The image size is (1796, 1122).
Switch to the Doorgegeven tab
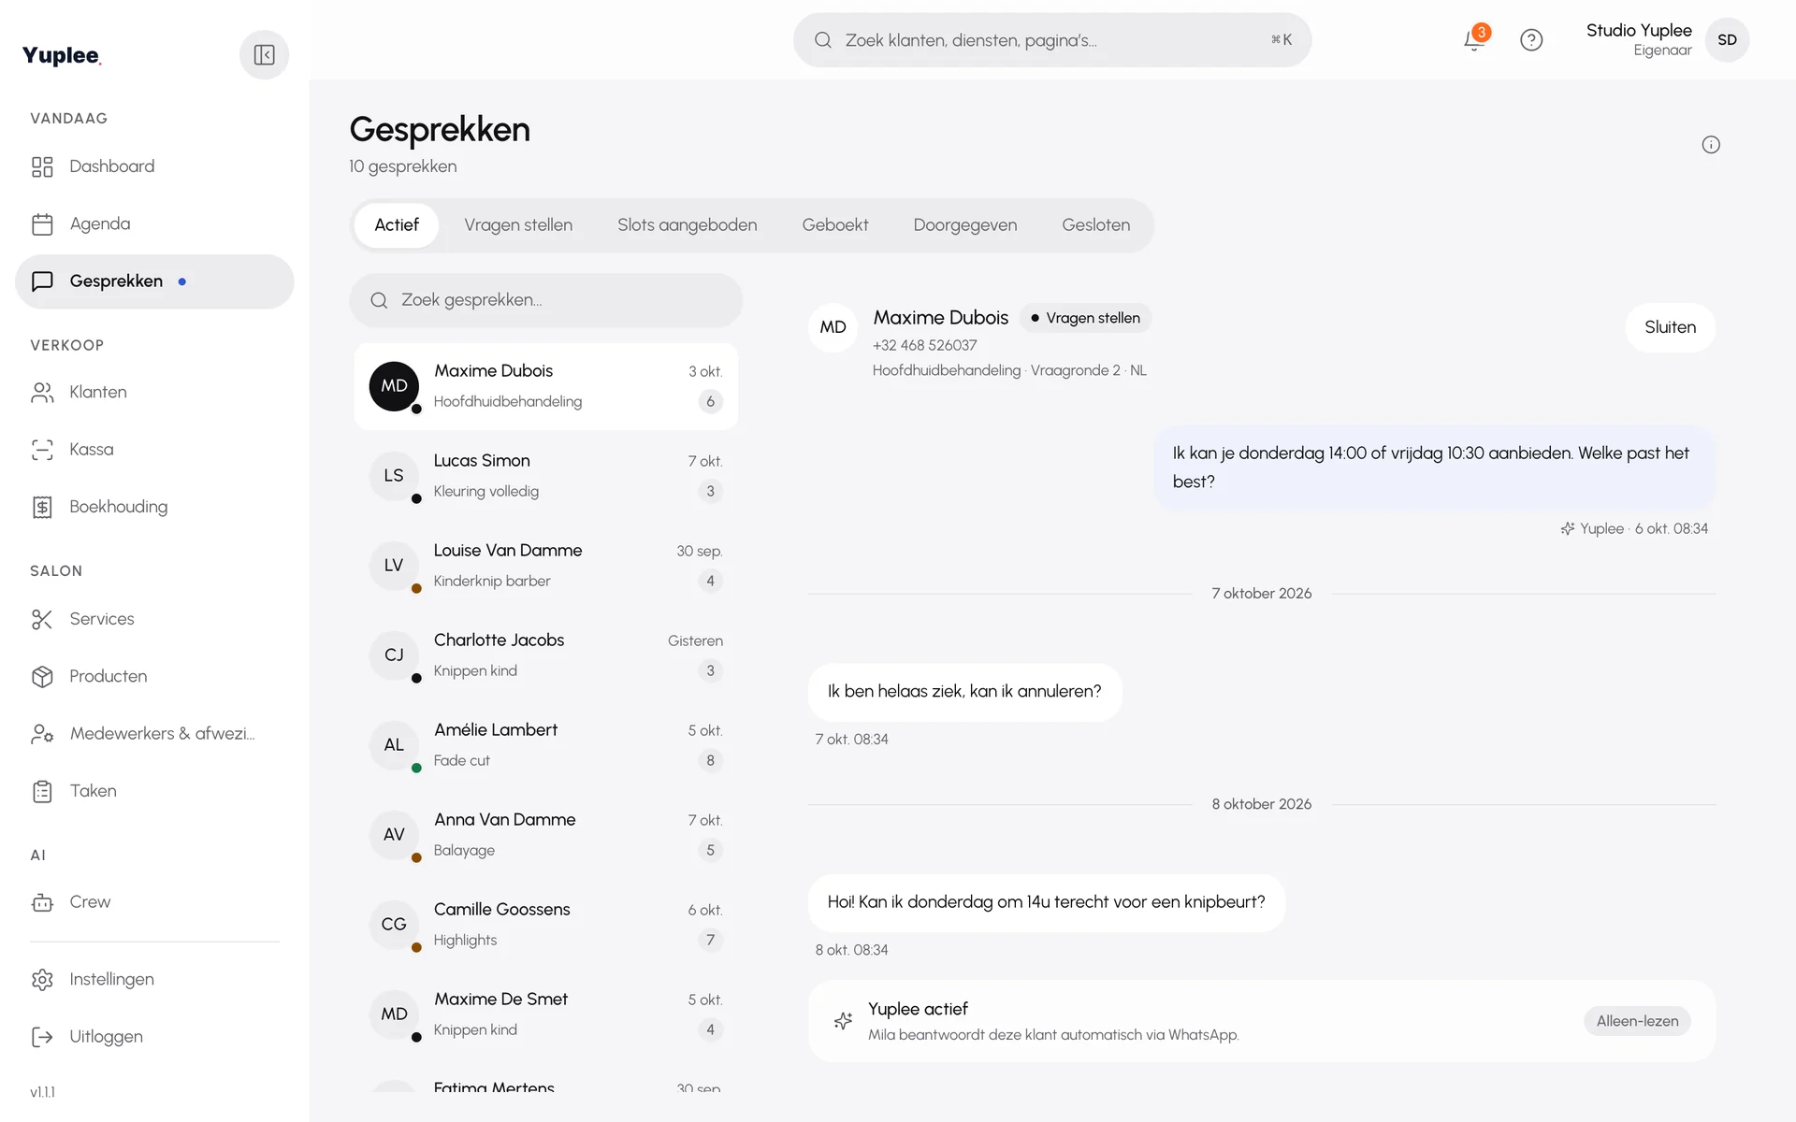point(964,225)
